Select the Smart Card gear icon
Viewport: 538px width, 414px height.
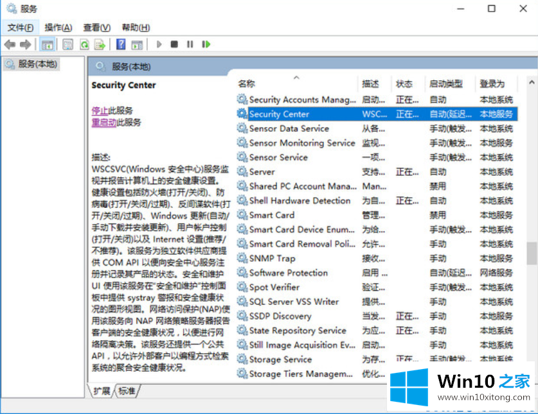coord(242,214)
